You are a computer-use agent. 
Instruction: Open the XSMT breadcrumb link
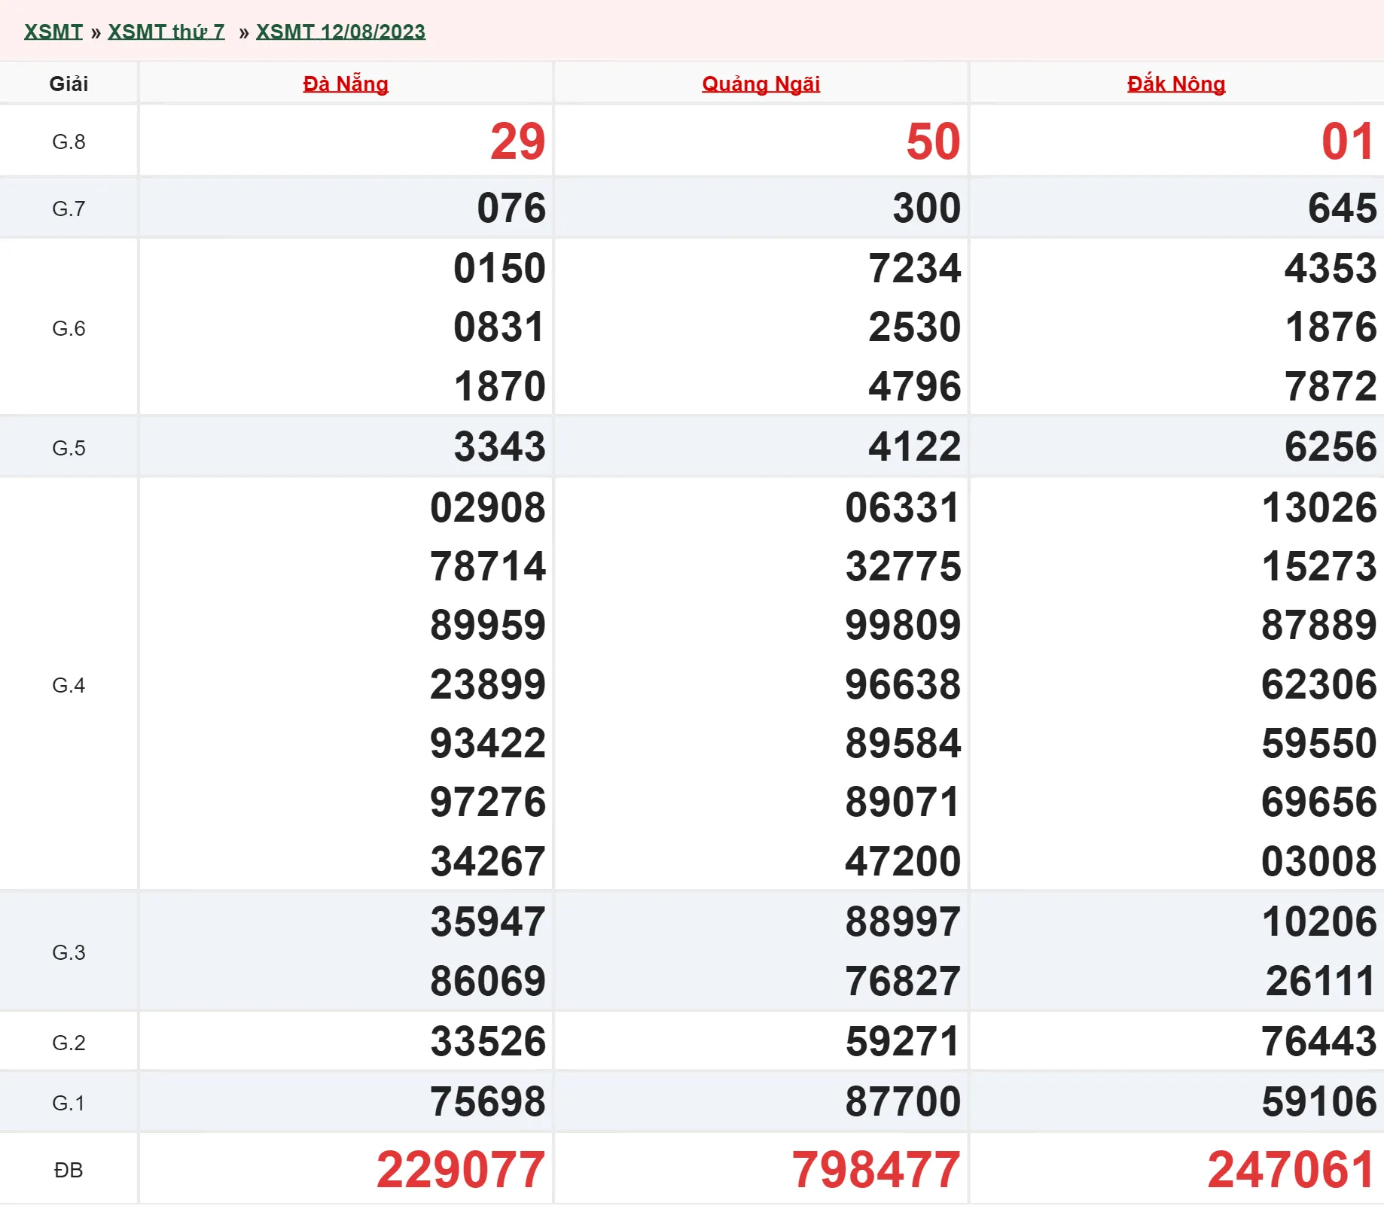53,32
